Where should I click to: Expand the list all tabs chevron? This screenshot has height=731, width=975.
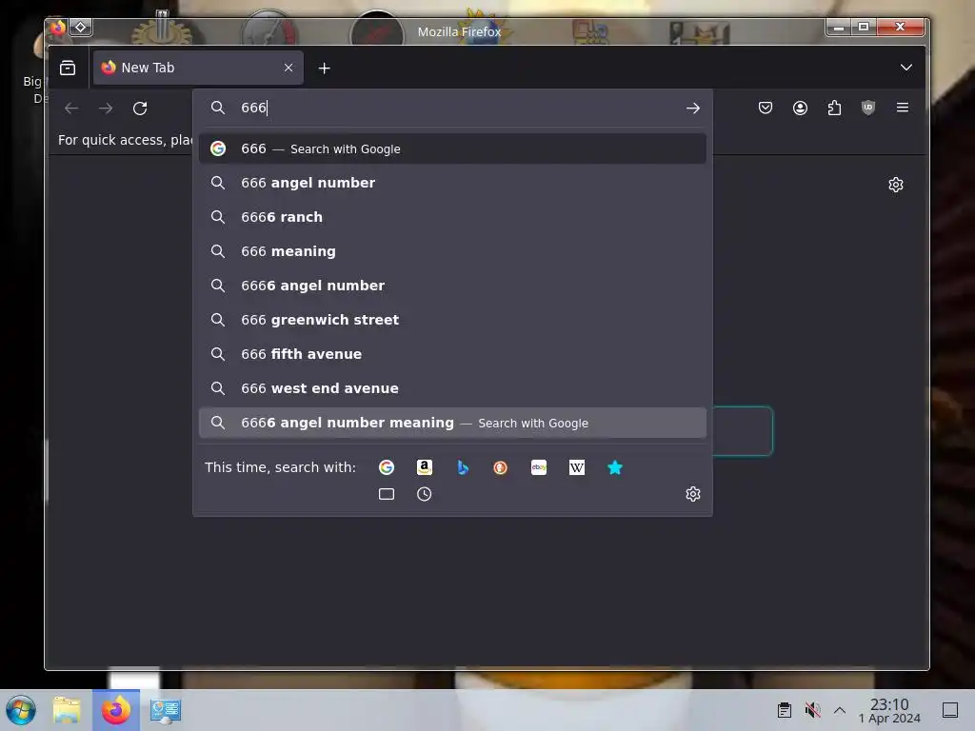click(906, 68)
